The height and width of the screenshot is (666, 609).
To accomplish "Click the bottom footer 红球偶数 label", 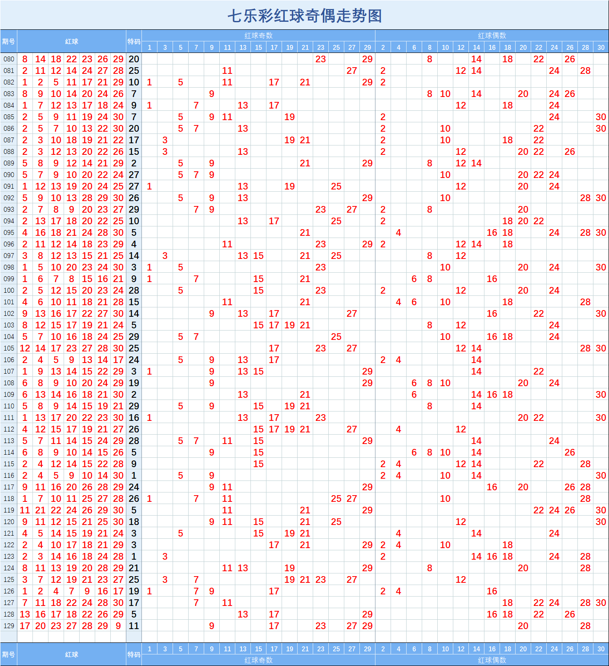I will pos(492,660).
